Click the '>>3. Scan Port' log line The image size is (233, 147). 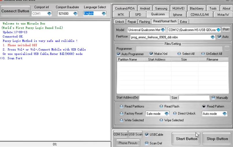tap(11, 58)
